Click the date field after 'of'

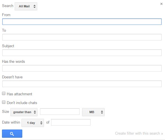(71, 122)
